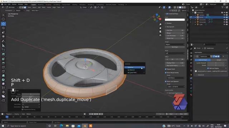This screenshot has height=128, width=229.
Task: Open the Align Left dropdown
Action: [x=175, y=53]
